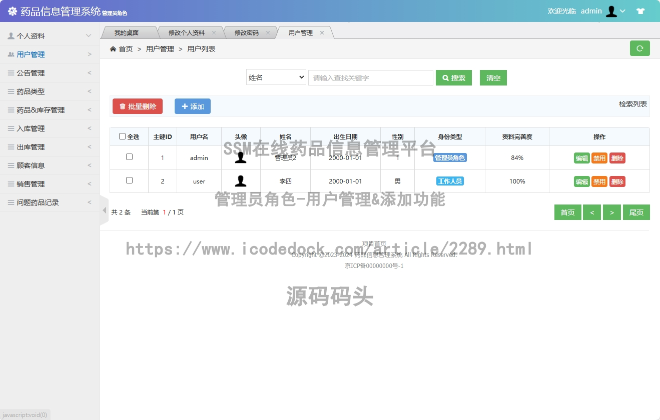Click 删除 in the admin row

[x=617, y=158]
